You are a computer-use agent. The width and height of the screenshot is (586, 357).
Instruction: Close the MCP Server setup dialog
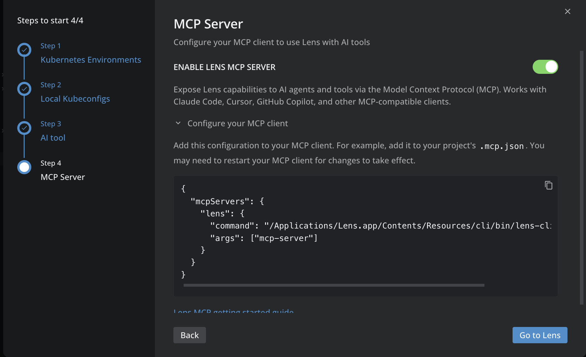pos(567,12)
